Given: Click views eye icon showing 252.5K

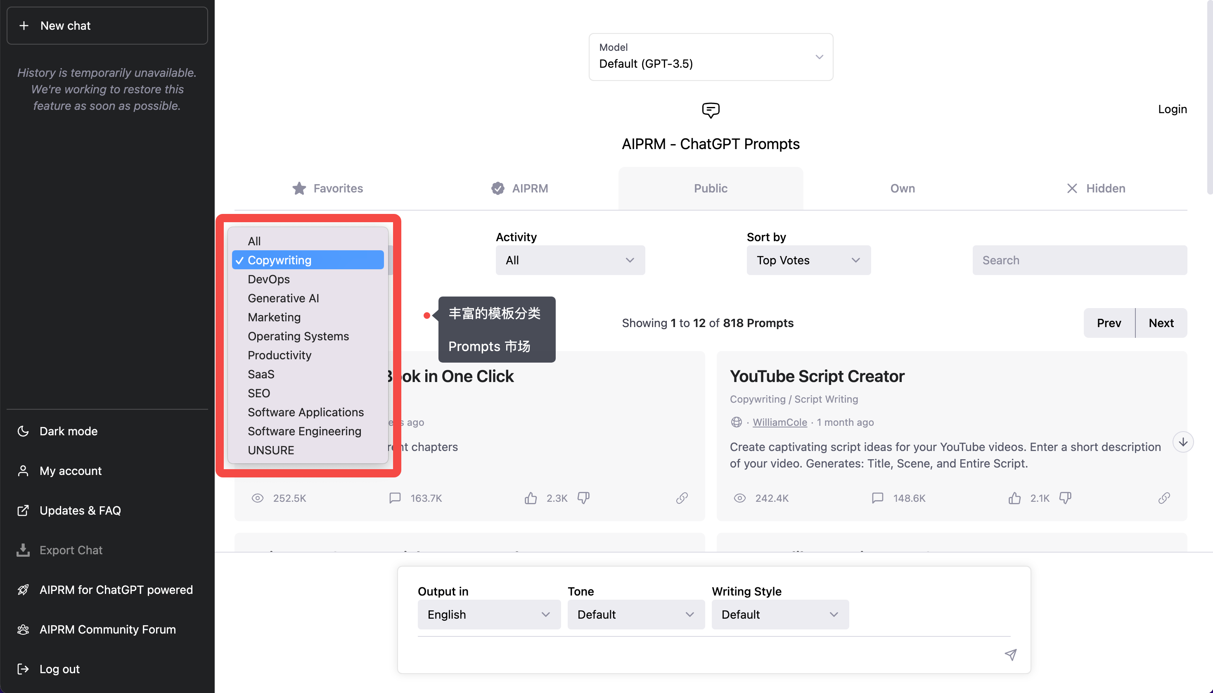Looking at the screenshot, I should (257, 498).
